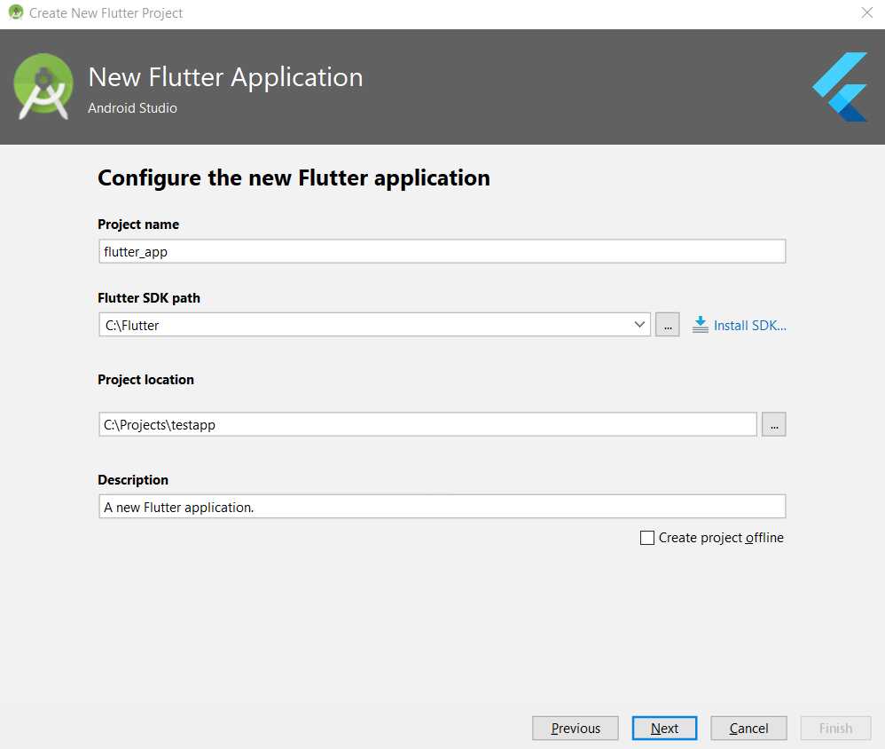Click the ellipsis button beside the SDK path
The height and width of the screenshot is (749, 885).
[667, 324]
